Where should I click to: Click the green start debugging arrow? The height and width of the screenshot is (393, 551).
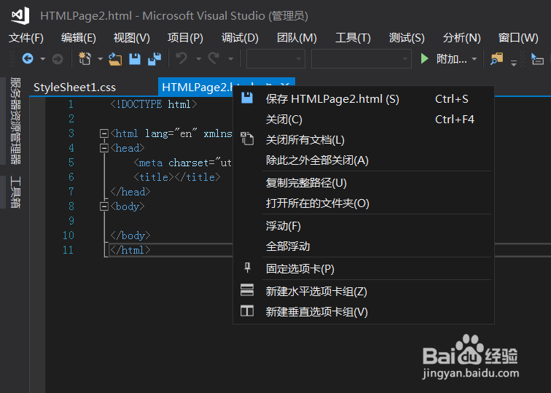(x=424, y=58)
